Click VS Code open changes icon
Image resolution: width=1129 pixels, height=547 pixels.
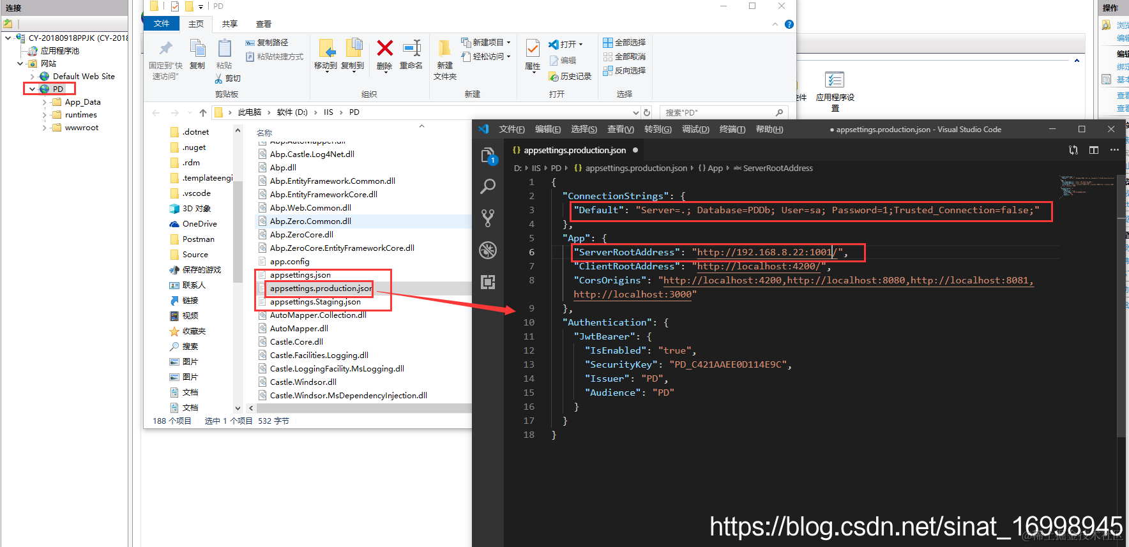pos(1073,150)
